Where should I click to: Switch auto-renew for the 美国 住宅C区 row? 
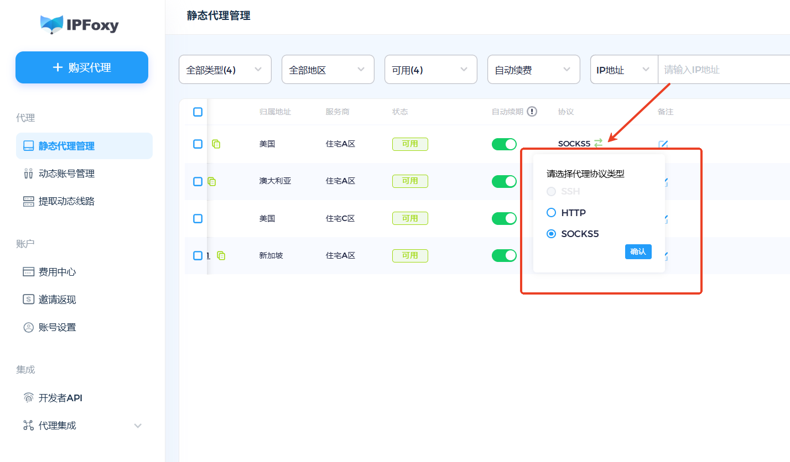point(504,218)
